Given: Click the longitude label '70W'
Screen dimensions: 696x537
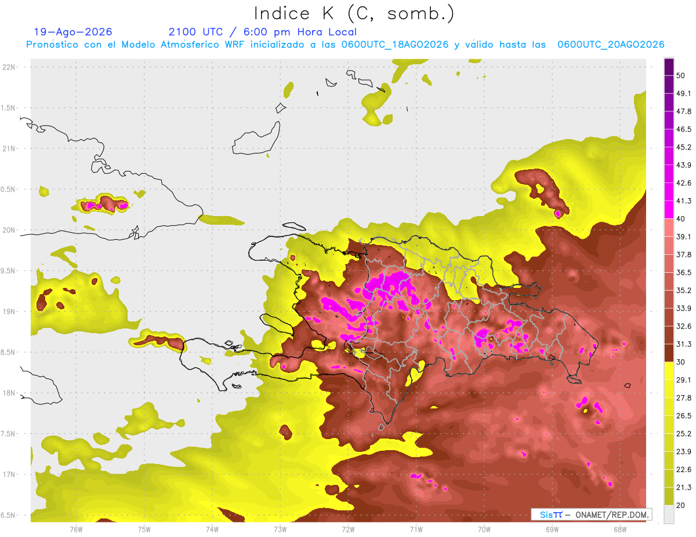Looking at the screenshot, I should 484,529.
